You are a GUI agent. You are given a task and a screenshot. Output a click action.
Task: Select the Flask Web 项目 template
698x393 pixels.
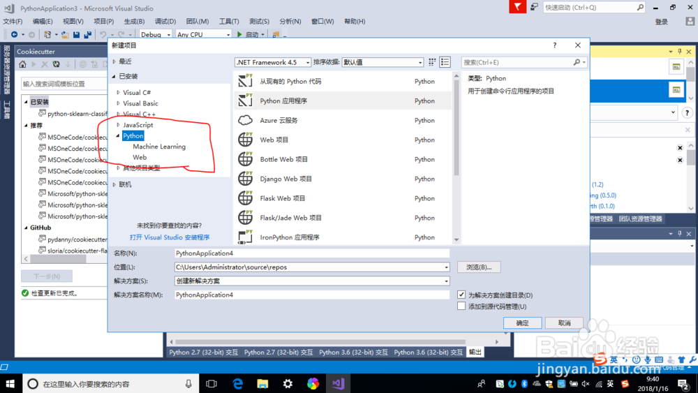point(342,198)
